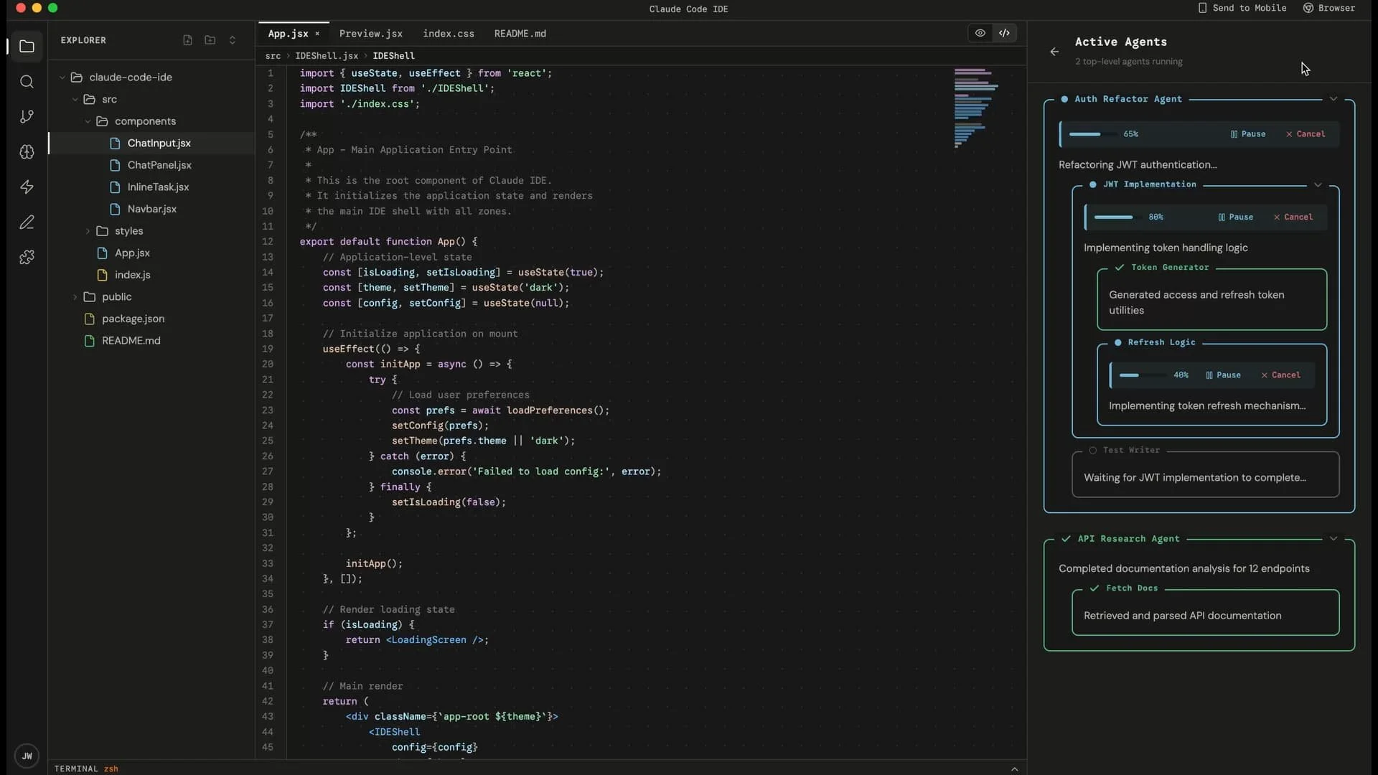Image resolution: width=1378 pixels, height=775 pixels.
Task: Click Send to Mobile button
Action: click(1242, 8)
